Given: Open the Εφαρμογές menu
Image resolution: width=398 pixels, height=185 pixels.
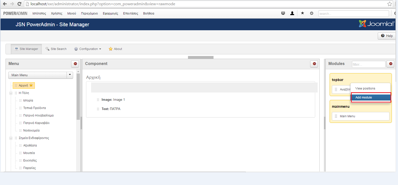Looking at the screenshot, I should pos(110,13).
